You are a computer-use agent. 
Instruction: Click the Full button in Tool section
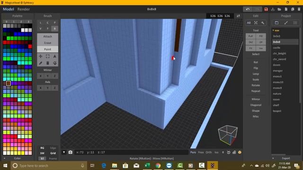point(250,36)
